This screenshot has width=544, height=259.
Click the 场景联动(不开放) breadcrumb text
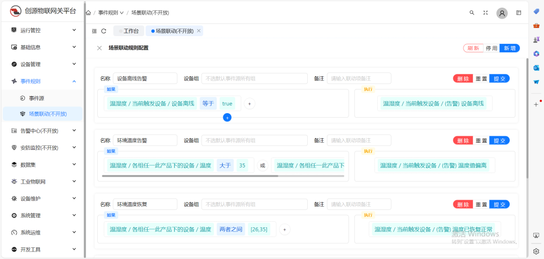pos(150,13)
